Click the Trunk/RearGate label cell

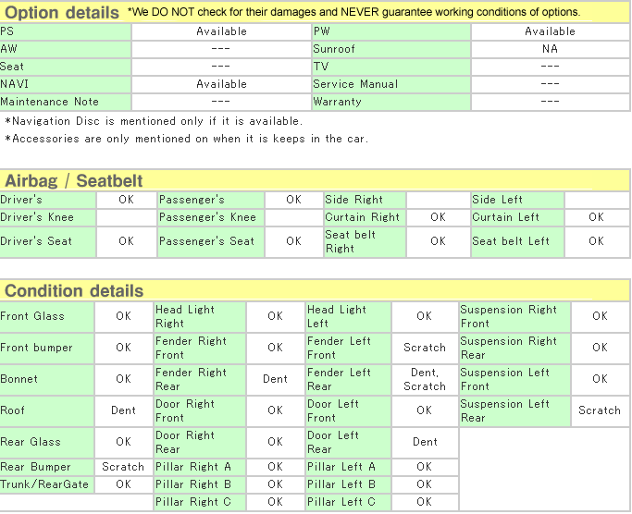[46, 484]
